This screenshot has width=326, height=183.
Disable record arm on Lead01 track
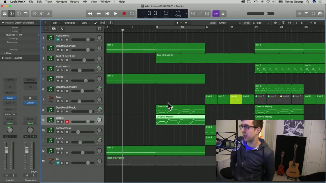(67, 122)
